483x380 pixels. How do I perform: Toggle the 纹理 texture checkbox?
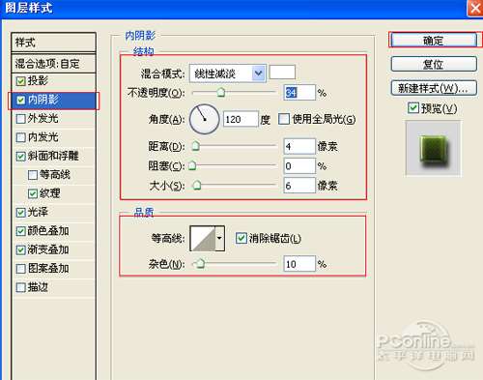pyautogui.click(x=33, y=193)
